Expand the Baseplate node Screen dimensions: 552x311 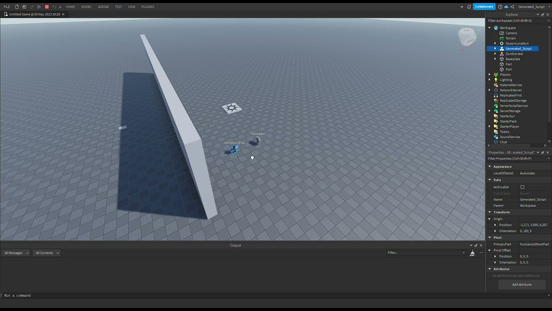click(495, 59)
